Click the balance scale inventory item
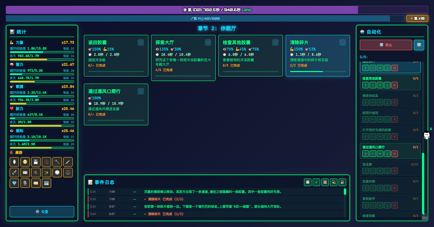This screenshot has height=227, width=434. [x=68, y=172]
